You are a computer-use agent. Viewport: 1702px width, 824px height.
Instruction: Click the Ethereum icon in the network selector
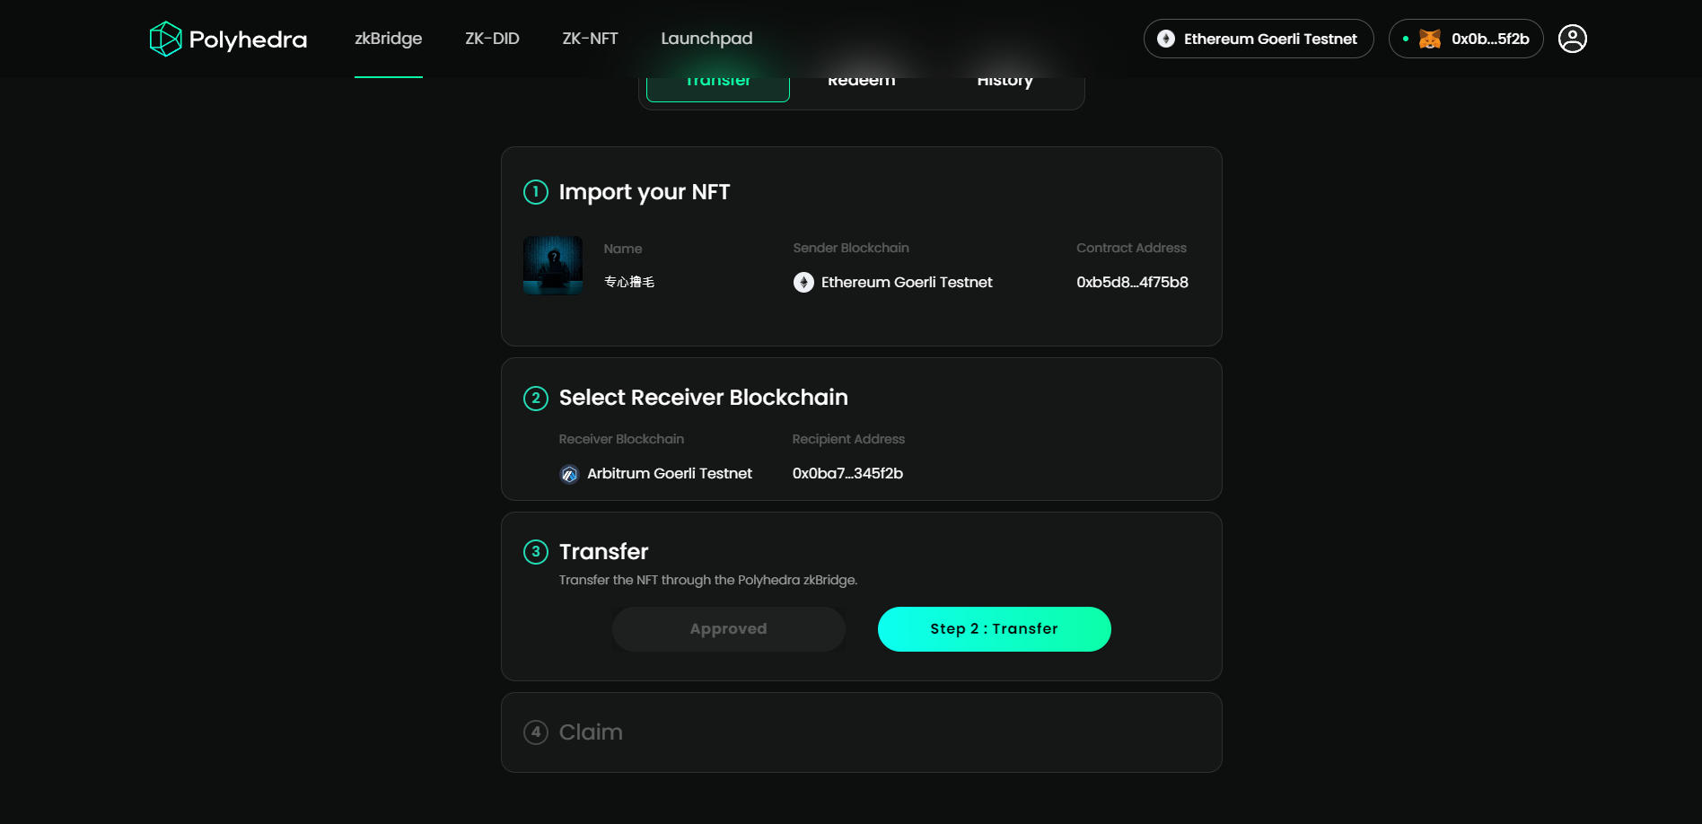tap(1165, 39)
